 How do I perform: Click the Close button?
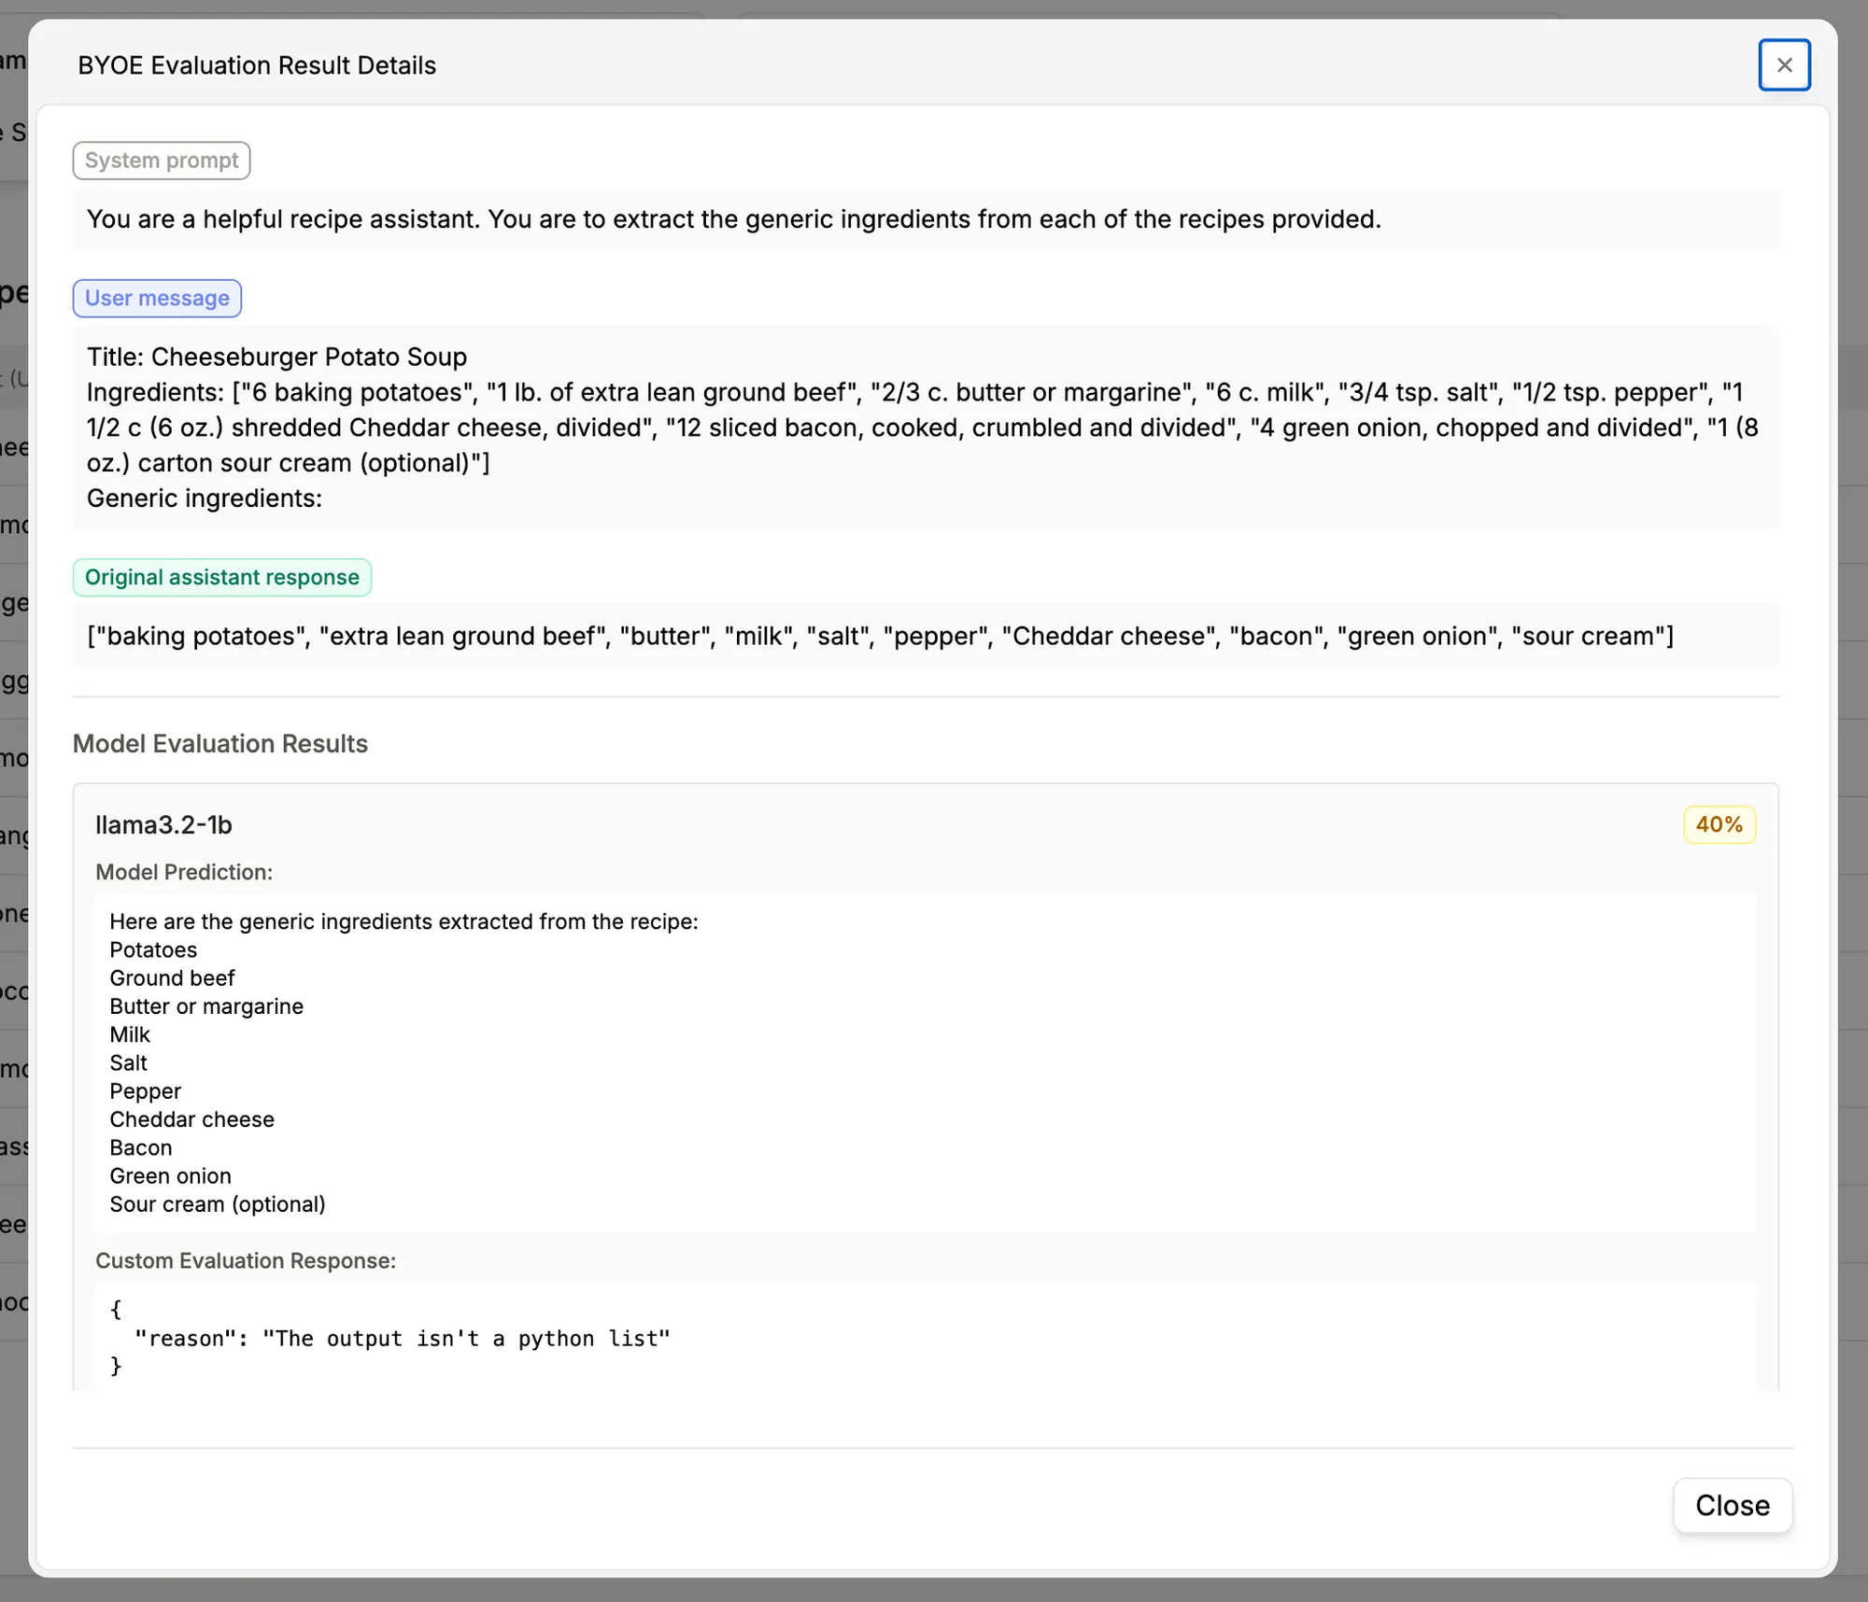(x=1731, y=1505)
